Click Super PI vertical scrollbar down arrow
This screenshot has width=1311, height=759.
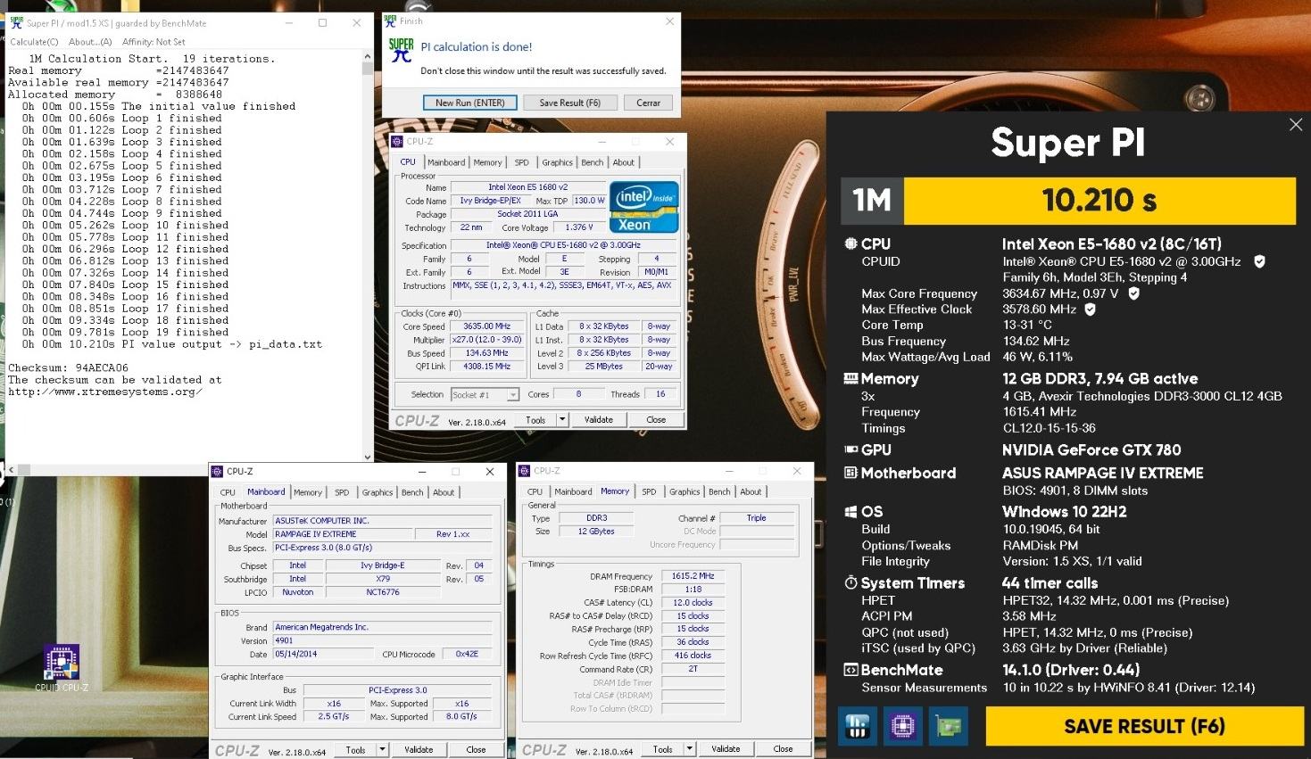(368, 457)
